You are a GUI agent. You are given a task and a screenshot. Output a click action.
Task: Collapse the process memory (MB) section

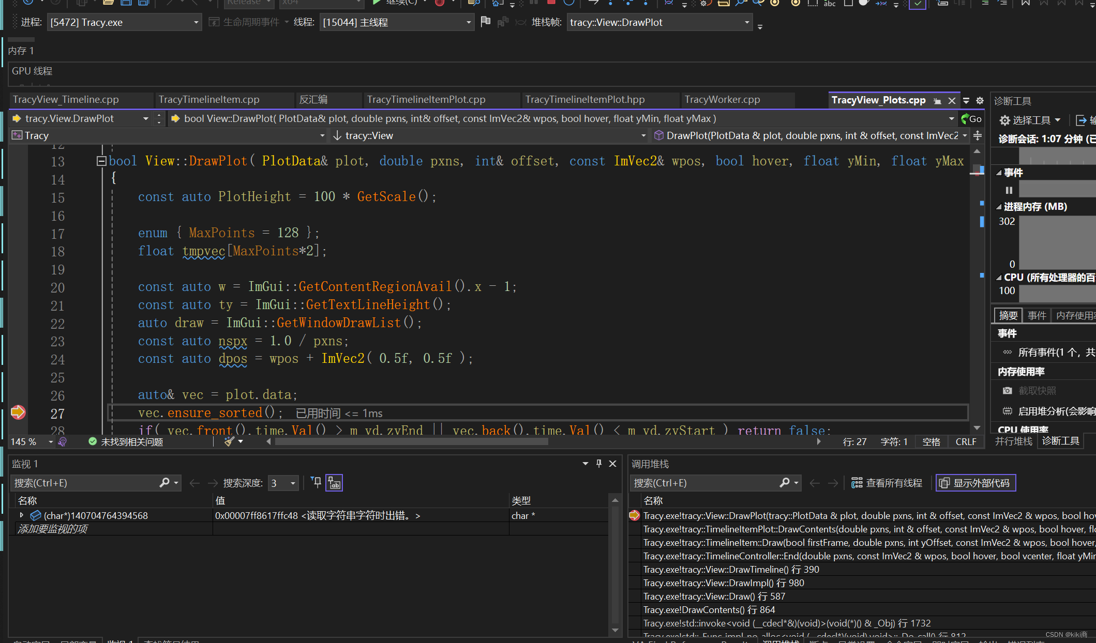pyautogui.click(x=999, y=207)
